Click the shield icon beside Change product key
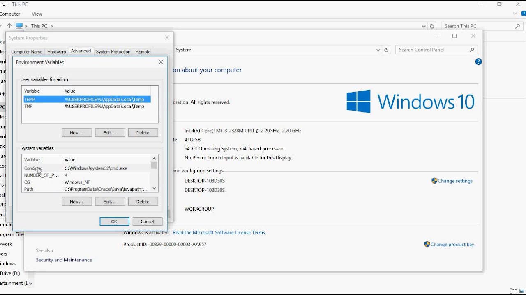Viewport: 526px width, 295px height. pyautogui.click(x=427, y=244)
